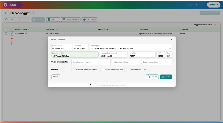Open the help question mark icon
223x123 pixels.
pyautogui.click(x=202, y=5)
